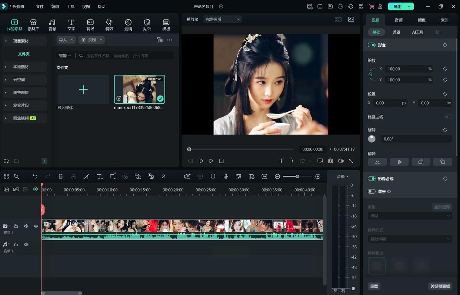This screenshot has width=460, height=295.
Task: Switch to the 音频 properties tab
Action: pos(399,20)
